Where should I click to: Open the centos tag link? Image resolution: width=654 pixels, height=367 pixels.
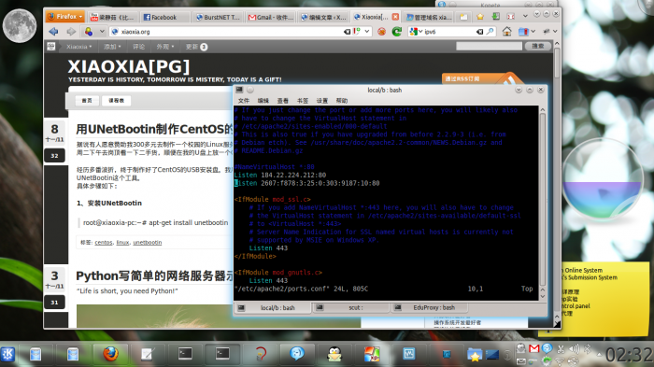click(104, 242)
